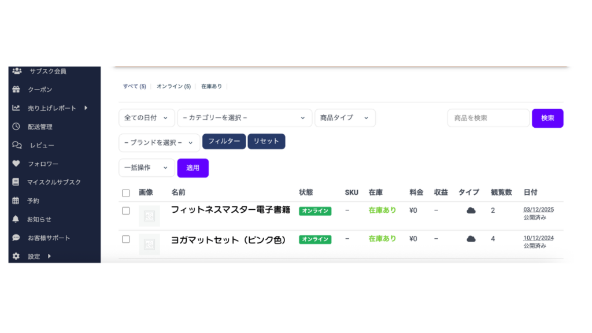Click the サブスク会員 members icon

pos(17,71)
